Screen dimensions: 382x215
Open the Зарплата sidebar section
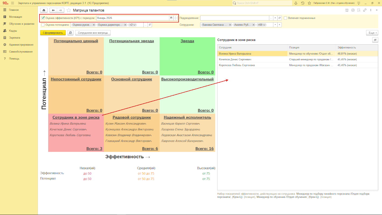point(15,38)
